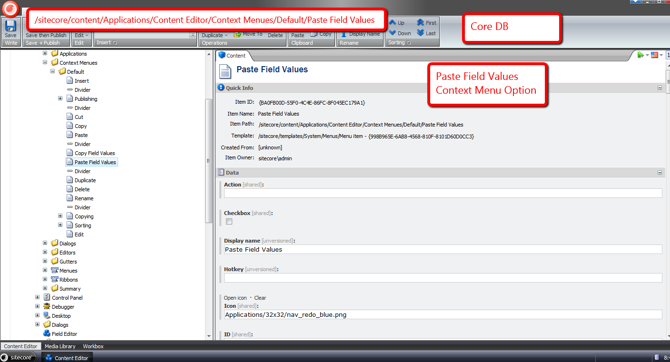670x362 pixels.
Task: Collapse the Data section
Action: 660,173
